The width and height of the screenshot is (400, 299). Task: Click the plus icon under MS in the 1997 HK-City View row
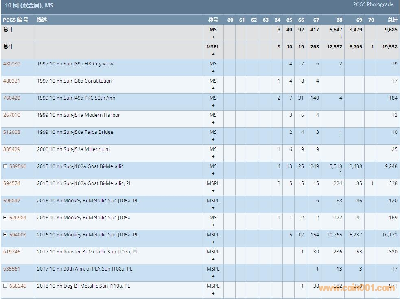click(x=213, y=71)
